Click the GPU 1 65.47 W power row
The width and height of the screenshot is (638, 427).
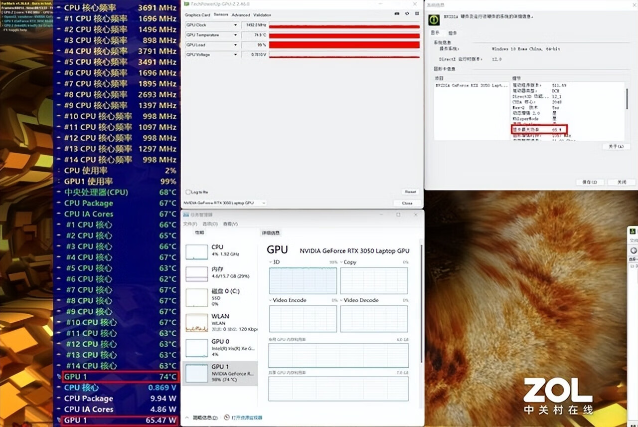tap(120, 420)
